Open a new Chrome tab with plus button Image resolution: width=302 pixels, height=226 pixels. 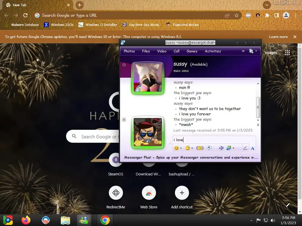[x=80, y=5]
